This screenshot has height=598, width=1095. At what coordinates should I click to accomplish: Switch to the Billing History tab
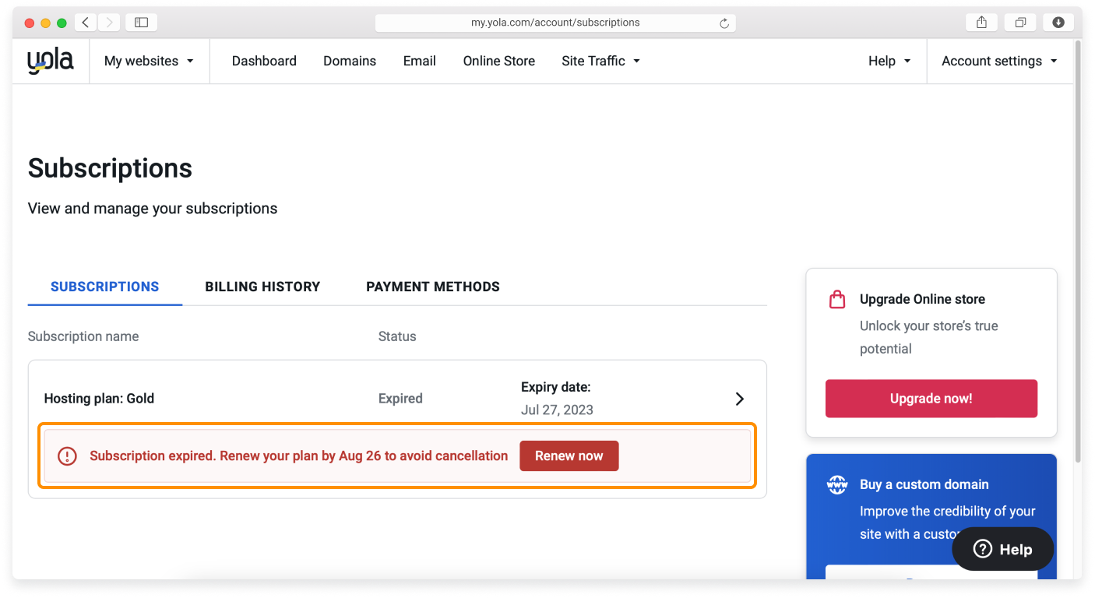262,287
